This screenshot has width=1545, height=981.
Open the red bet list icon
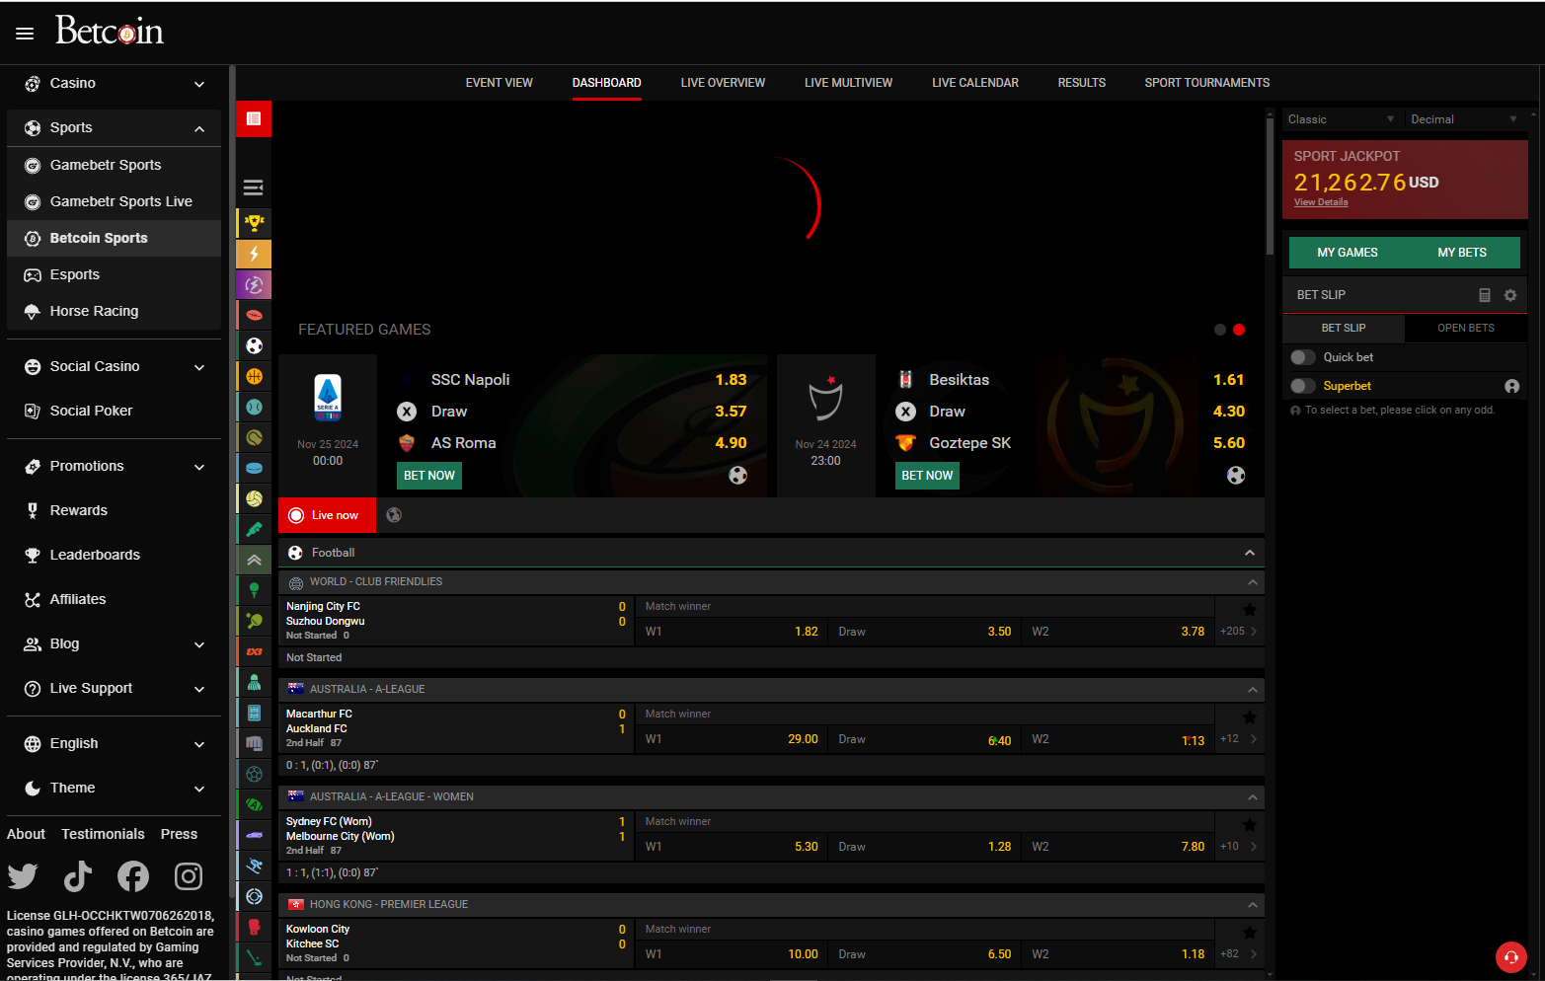click(x=254, y=118)
